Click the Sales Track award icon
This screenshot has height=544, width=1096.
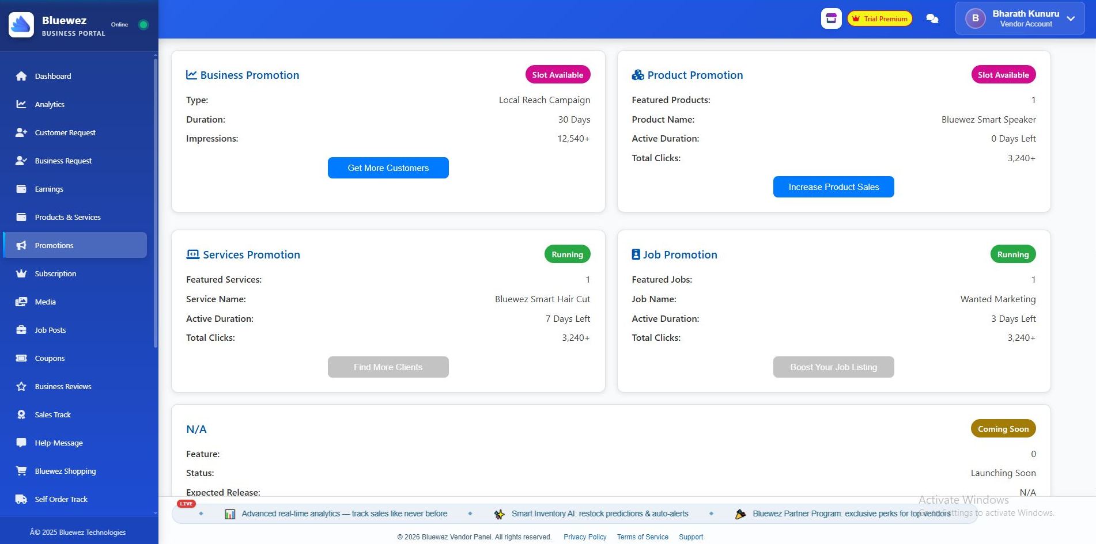click(x=21, y=414)
